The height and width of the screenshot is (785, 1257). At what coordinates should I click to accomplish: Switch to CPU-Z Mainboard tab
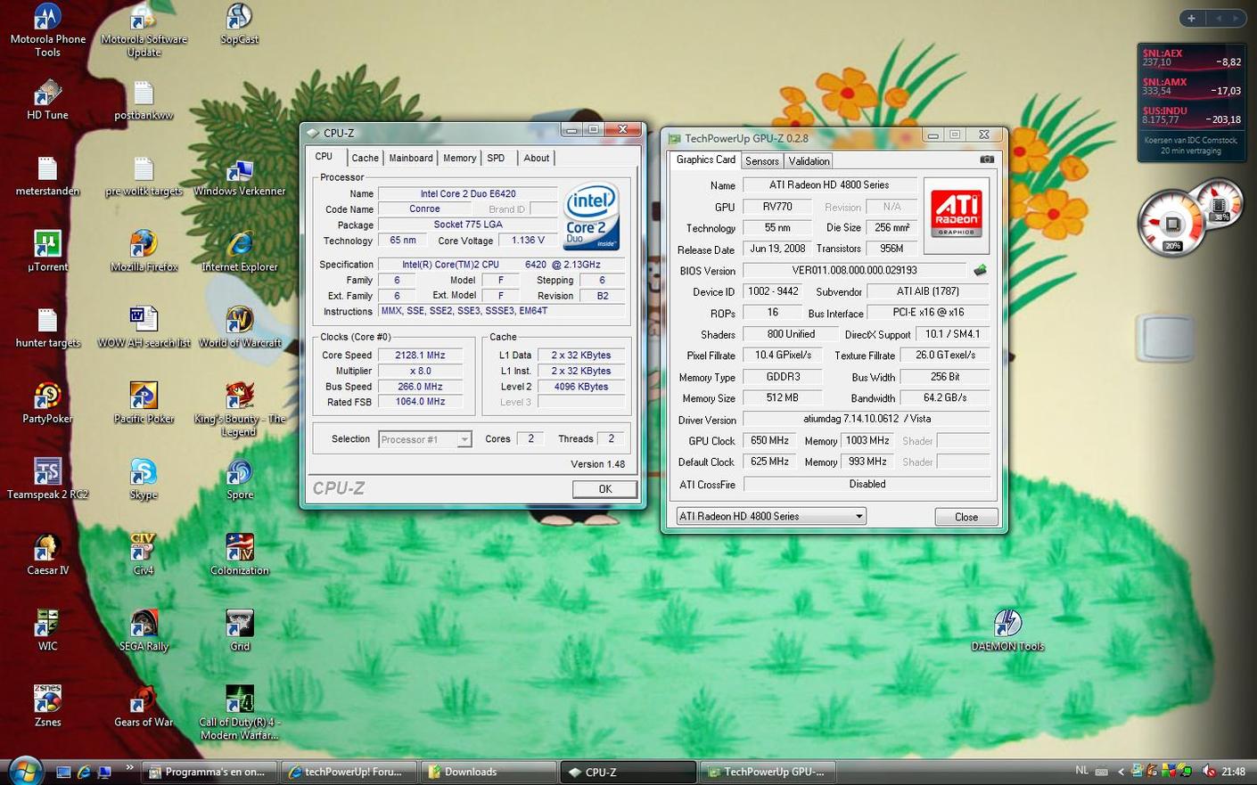[411, 158]
